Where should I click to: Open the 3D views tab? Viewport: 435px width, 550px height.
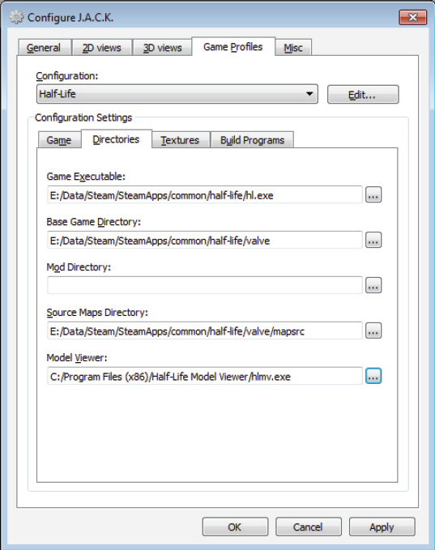pos(163,48)
